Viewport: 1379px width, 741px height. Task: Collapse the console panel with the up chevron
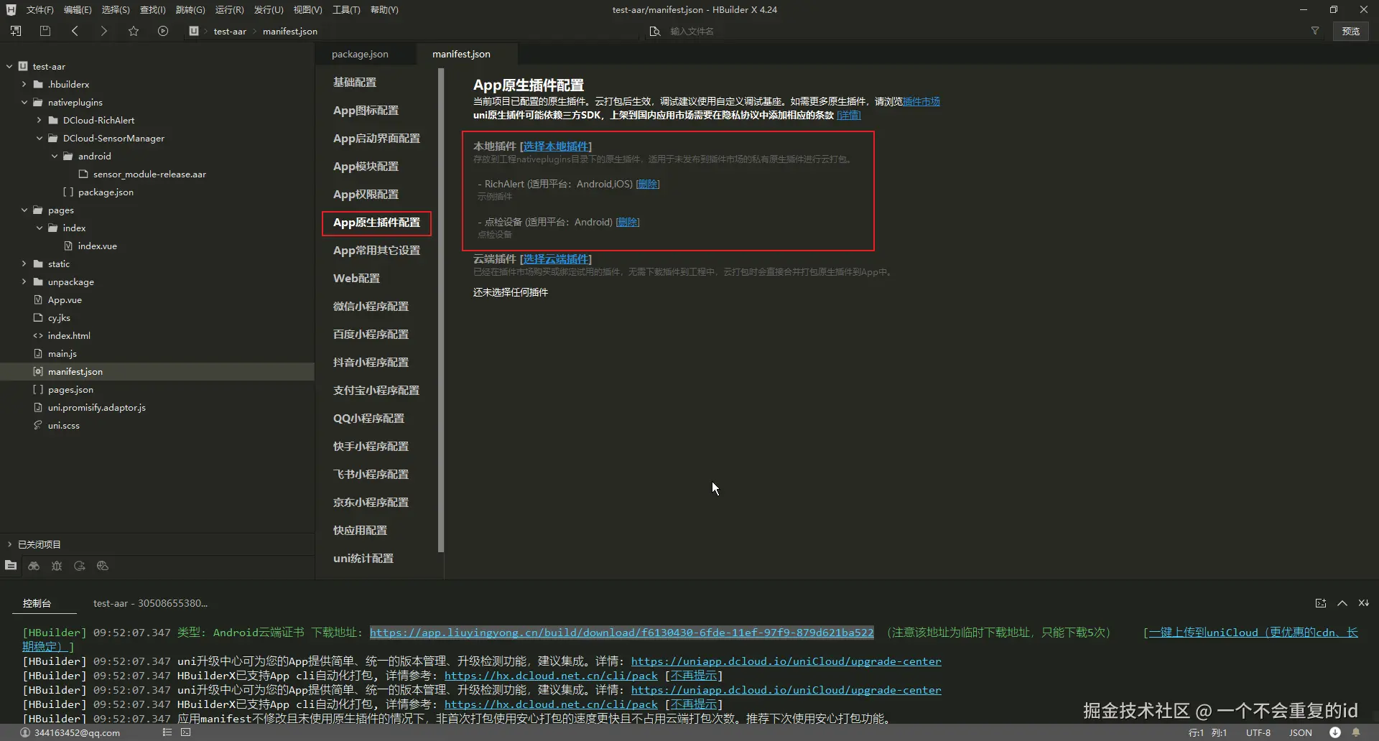coord(1342,603)
